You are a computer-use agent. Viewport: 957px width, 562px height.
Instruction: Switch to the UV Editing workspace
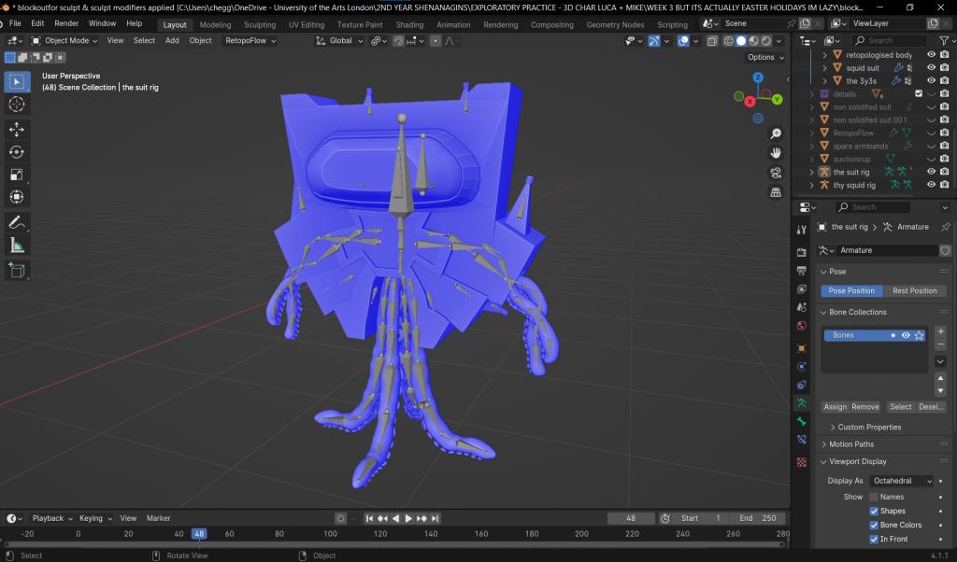pyautogui.click(x=307, y=25)
